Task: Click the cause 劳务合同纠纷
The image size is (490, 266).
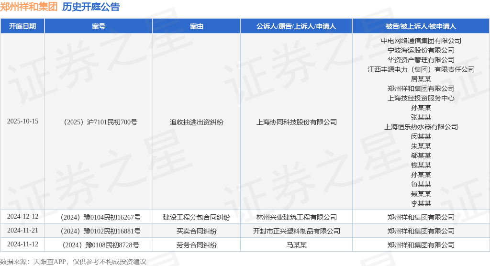Action: [197, 245]
